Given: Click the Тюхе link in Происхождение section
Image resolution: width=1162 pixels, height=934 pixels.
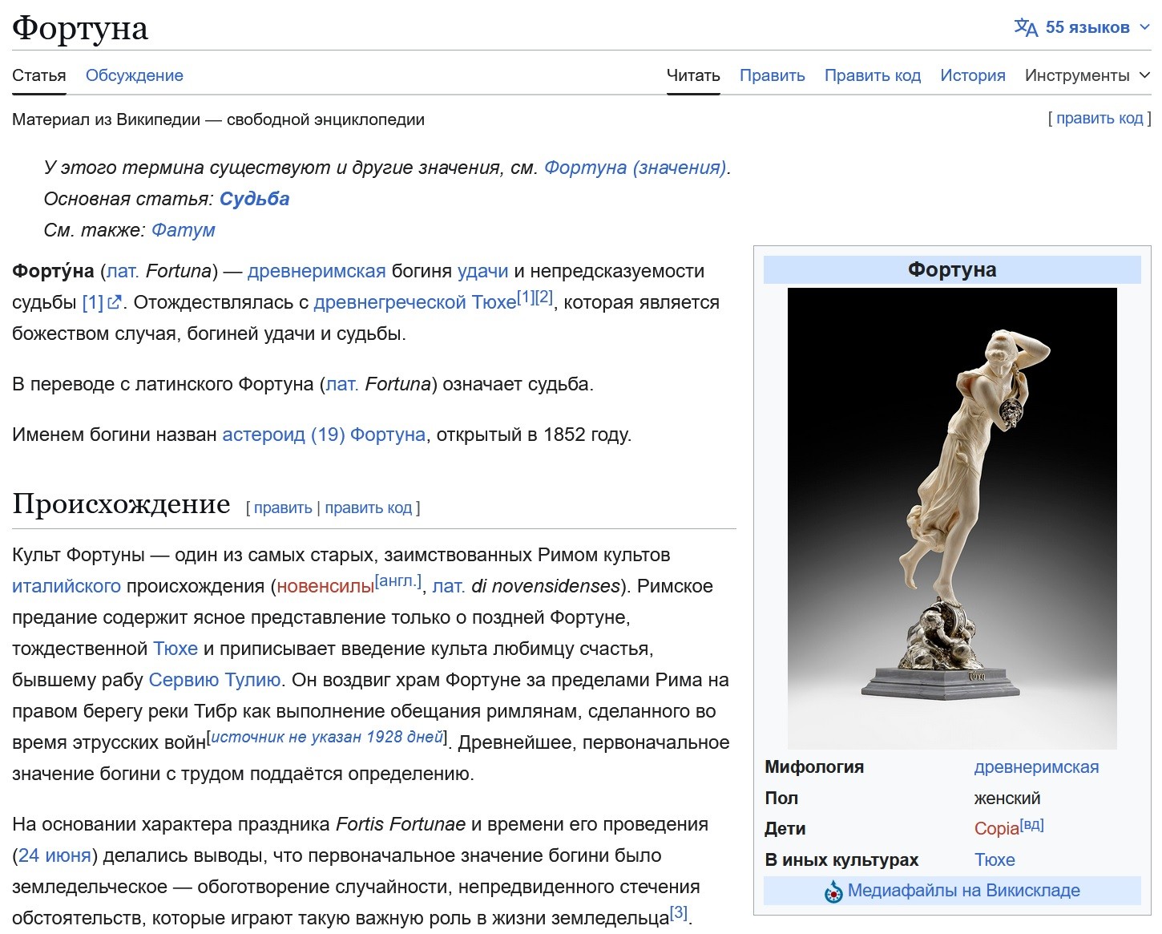Looking at the screenshot, I should point(176,649).
